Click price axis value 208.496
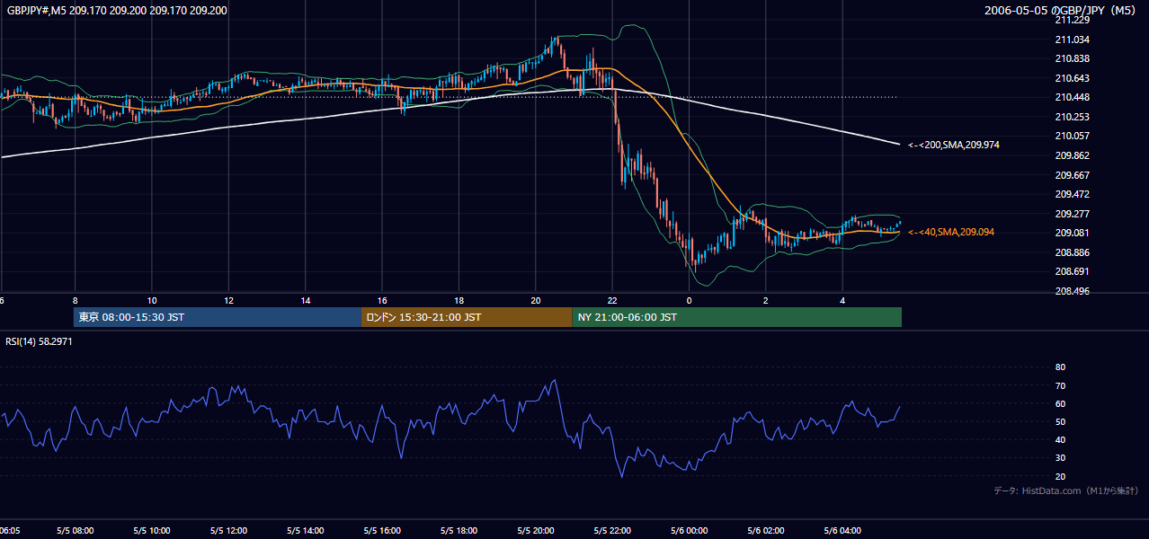Image resolution: width=1149 pixels, height=539 pixels. (1071, 291)
